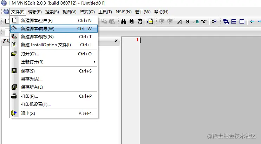Click the New blank document toolbar icon
Screen dimensions: 261x144
(x=7, y=21)
